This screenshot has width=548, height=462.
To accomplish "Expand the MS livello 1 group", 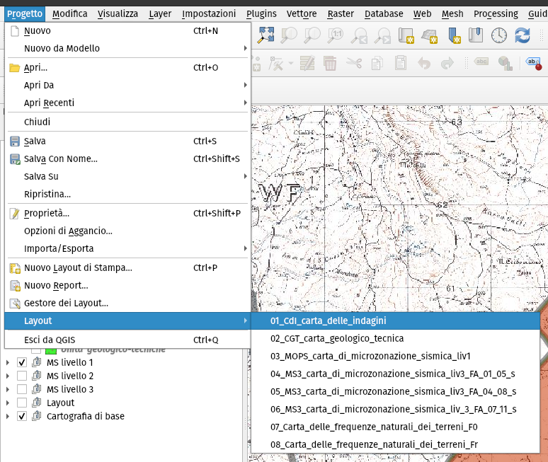I will [8, 362].
